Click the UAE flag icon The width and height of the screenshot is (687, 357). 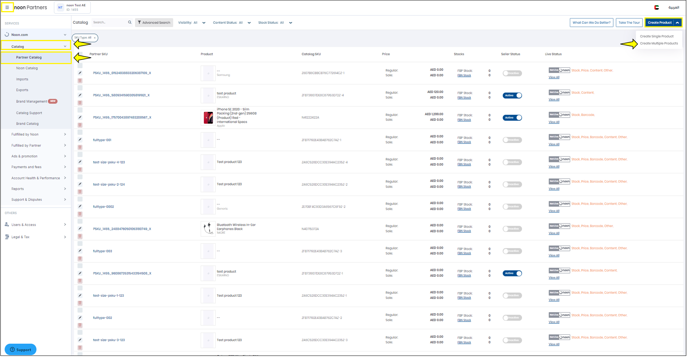657,7
